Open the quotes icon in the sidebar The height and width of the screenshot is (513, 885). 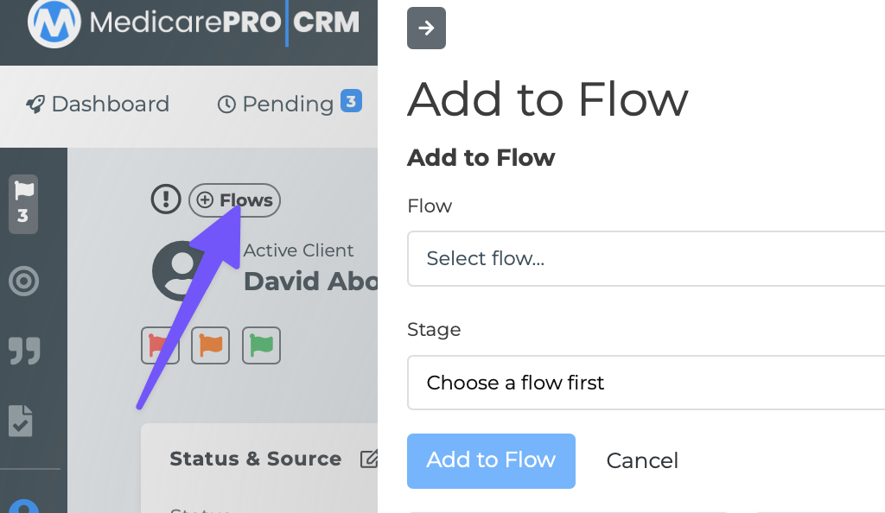23,351
